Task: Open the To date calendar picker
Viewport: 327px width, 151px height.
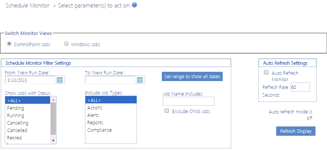Action: click(x=140, y=80)
